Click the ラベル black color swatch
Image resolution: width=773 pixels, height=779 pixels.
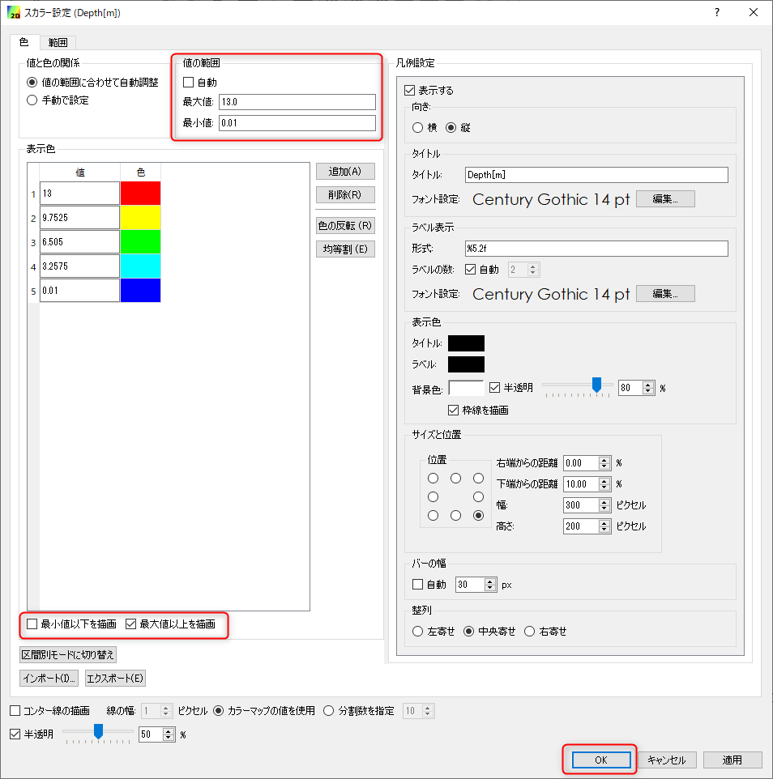(466, 364)
